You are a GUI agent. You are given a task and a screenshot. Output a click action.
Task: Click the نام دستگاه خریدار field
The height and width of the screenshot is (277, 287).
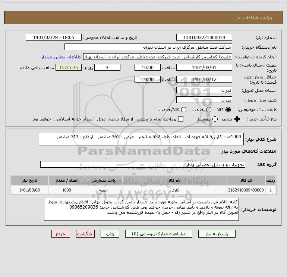click(x=148, y=47)
